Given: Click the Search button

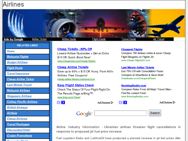Looking at the screenshot, I should pos(155,113).
